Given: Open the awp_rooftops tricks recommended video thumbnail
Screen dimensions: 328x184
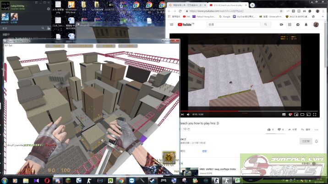Looking at the screenshot, I should (x=190, y=172).
